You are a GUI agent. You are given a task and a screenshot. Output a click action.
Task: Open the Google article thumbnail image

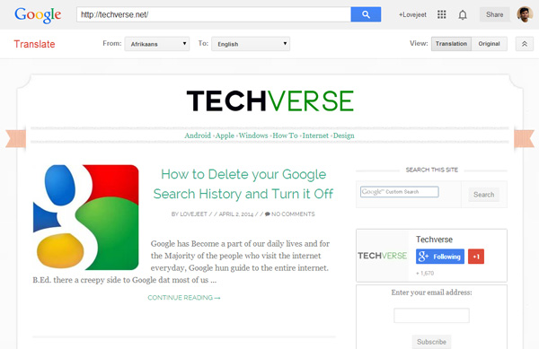86,217
